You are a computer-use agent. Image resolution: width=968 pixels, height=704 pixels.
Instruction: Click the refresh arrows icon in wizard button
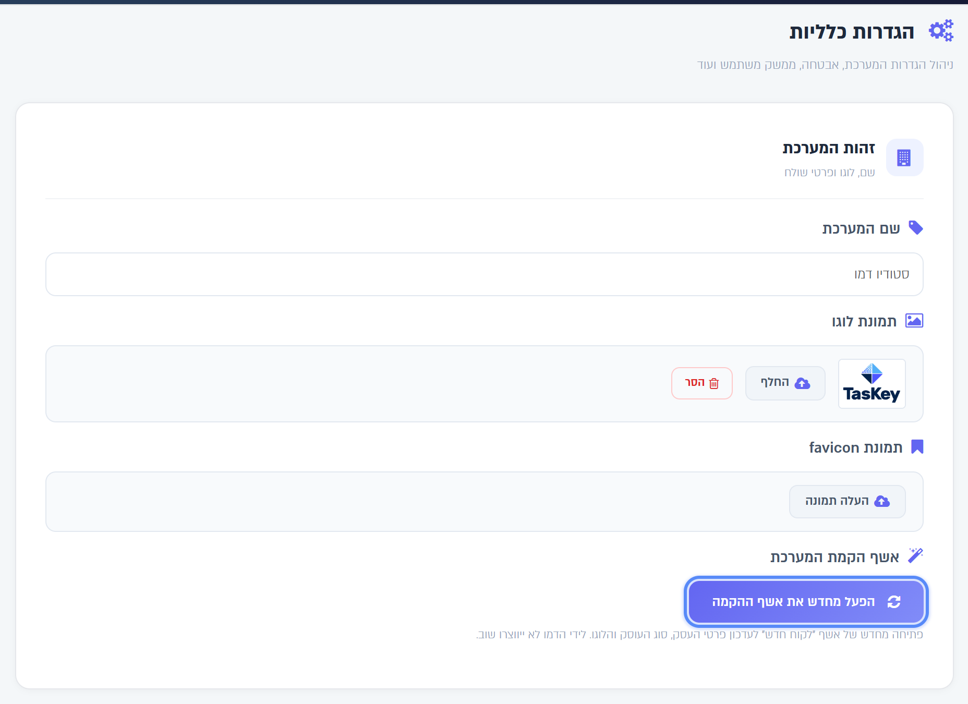(x=894, y=602)
